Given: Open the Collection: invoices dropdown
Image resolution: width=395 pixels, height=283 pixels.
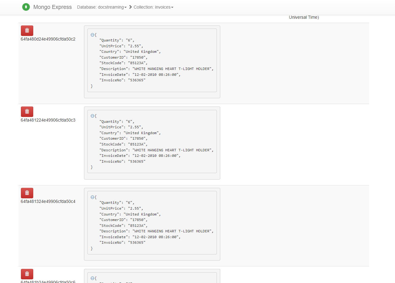Looking at the screenshot, I should pyautogui.click(x=154, y=7).
